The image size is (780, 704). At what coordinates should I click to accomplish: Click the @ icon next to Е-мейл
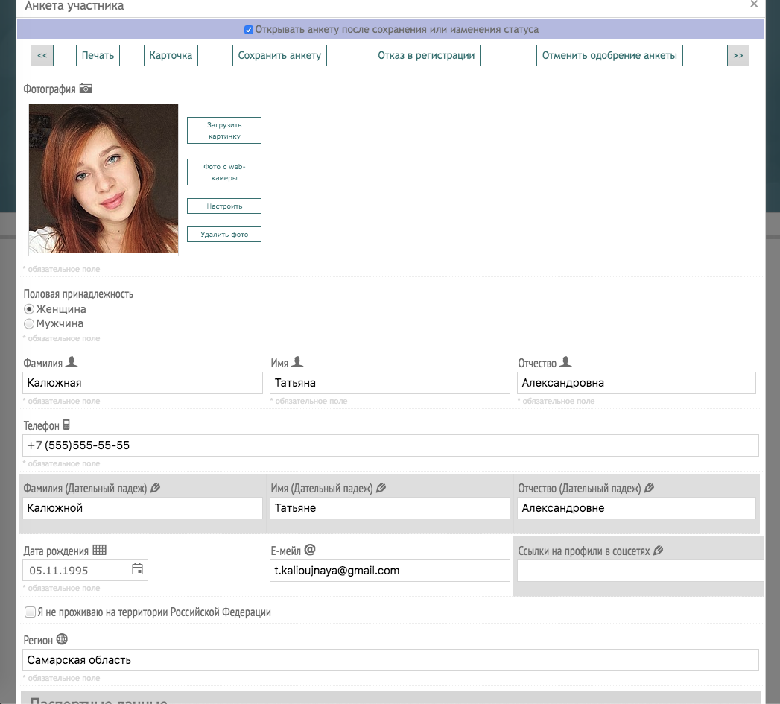pos(310,550)
